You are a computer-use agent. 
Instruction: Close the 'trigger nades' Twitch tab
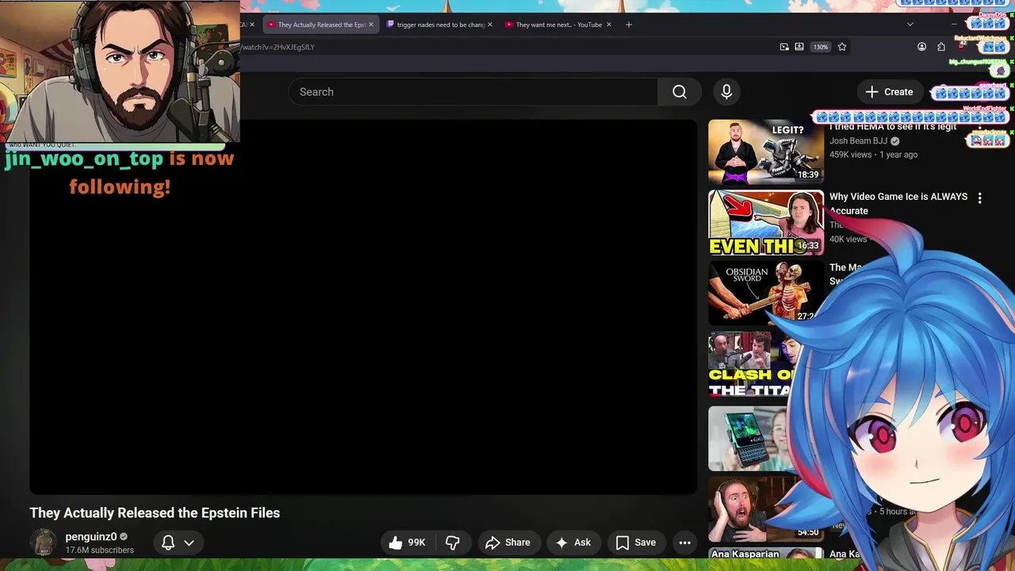[489, 25]
